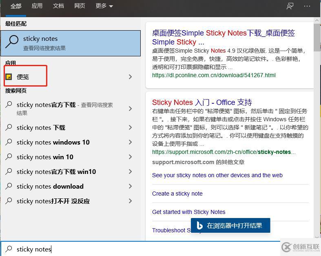
Task: Switch to the 文档 tab
Action: click(58, 6)
